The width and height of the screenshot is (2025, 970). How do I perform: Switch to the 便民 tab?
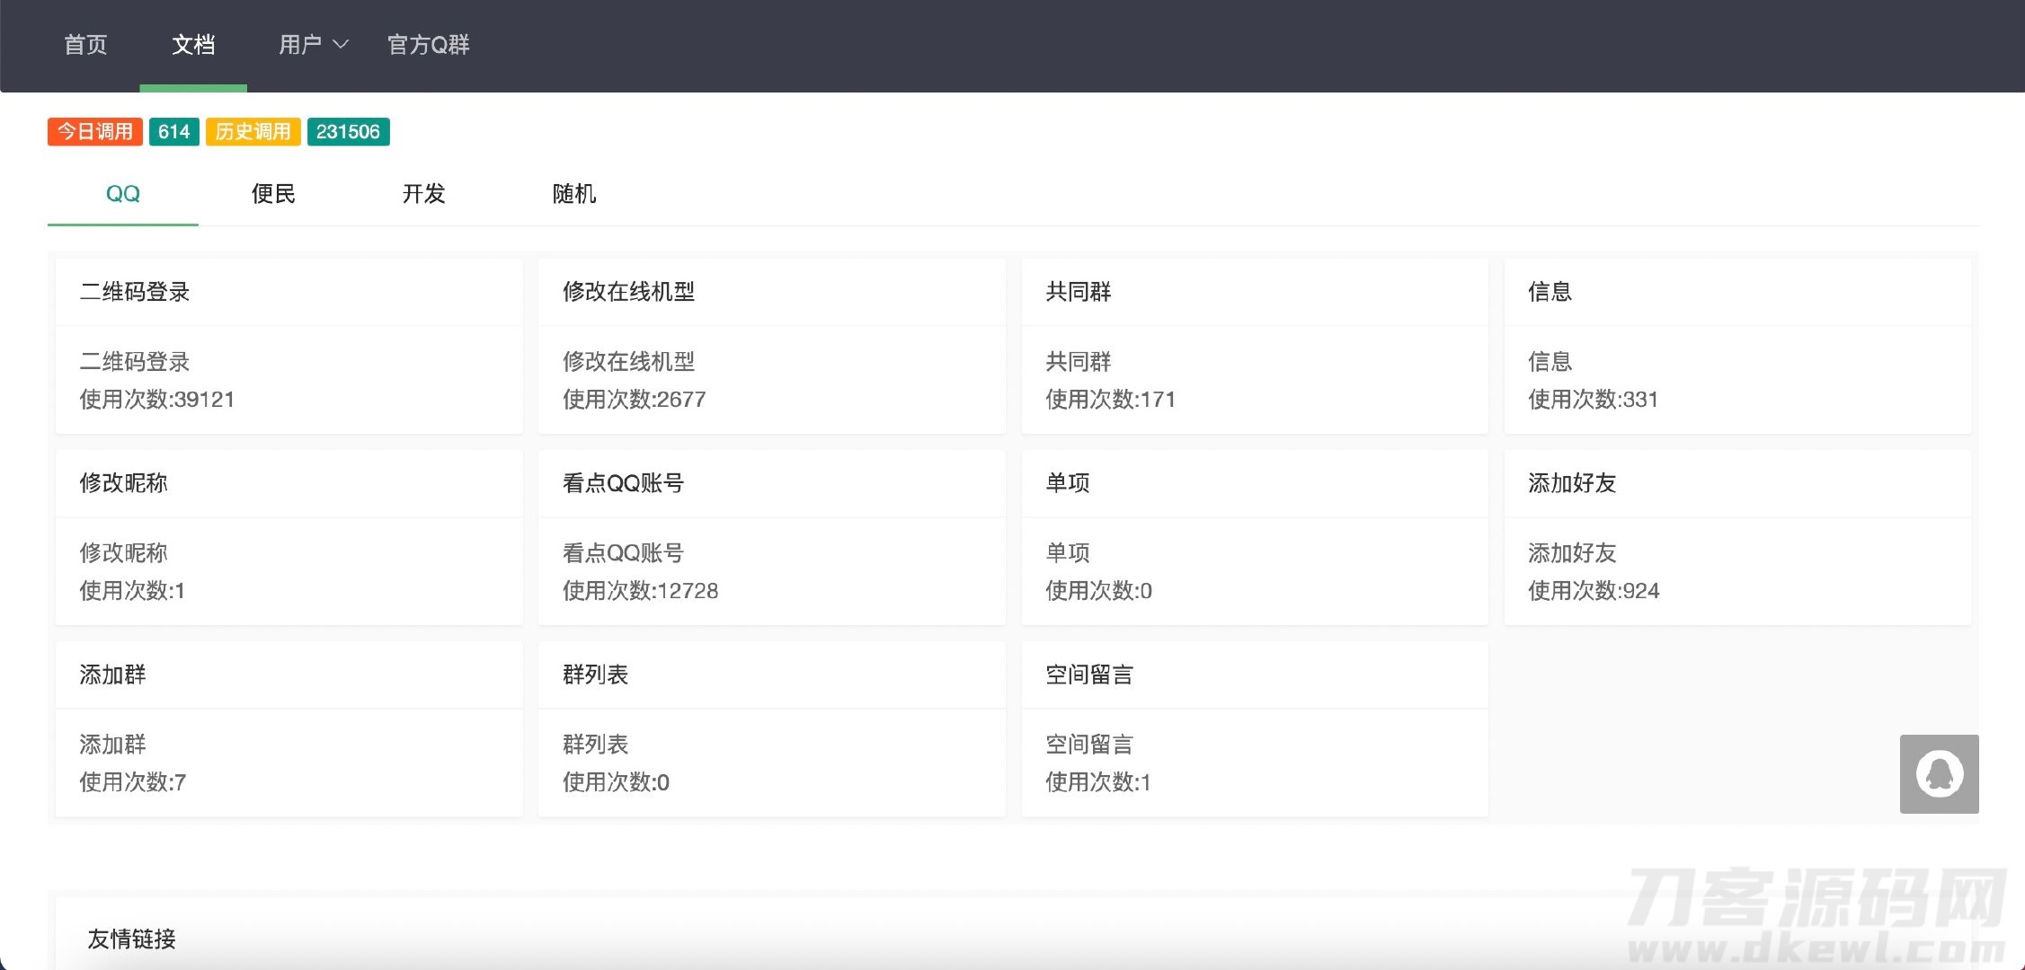click(x=273, y=194)
